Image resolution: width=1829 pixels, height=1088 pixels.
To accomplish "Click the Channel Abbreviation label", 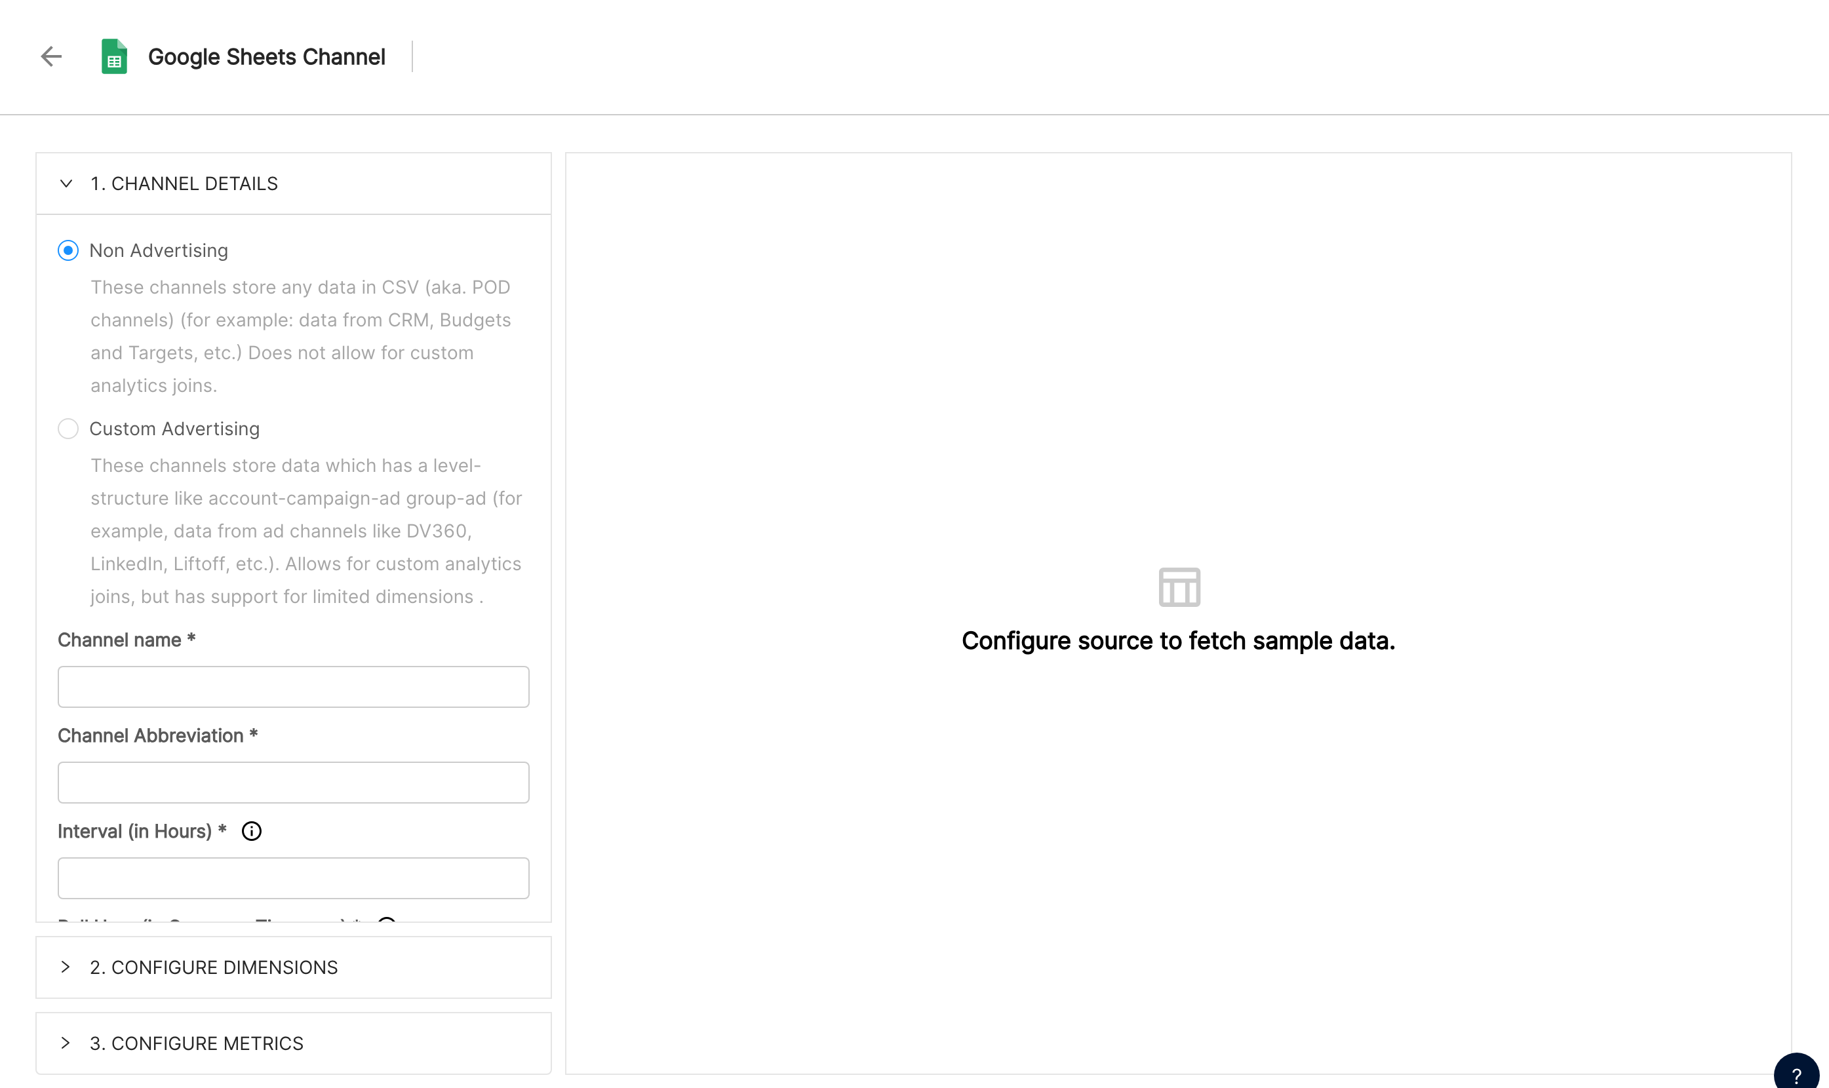I will click(x=157, y=735).
